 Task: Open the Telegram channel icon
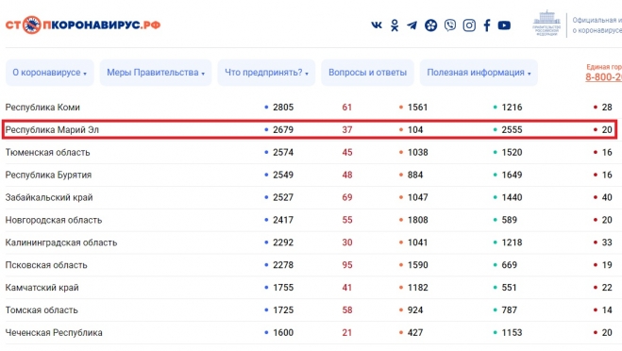coord(412,25)
